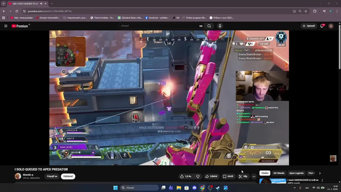Viewport: 341px width, 192px height.
Task: Open Importované z pre... bookmark folder
Action: pos(75,18)
